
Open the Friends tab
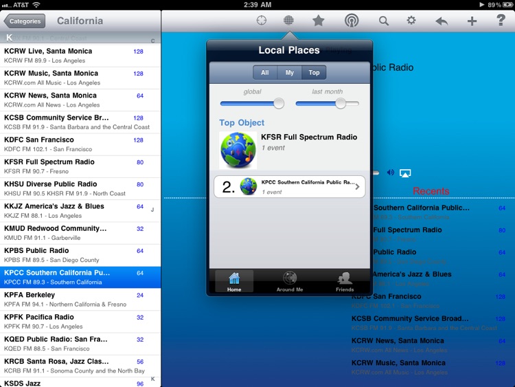pyautogui.click(x=345, y=282)
